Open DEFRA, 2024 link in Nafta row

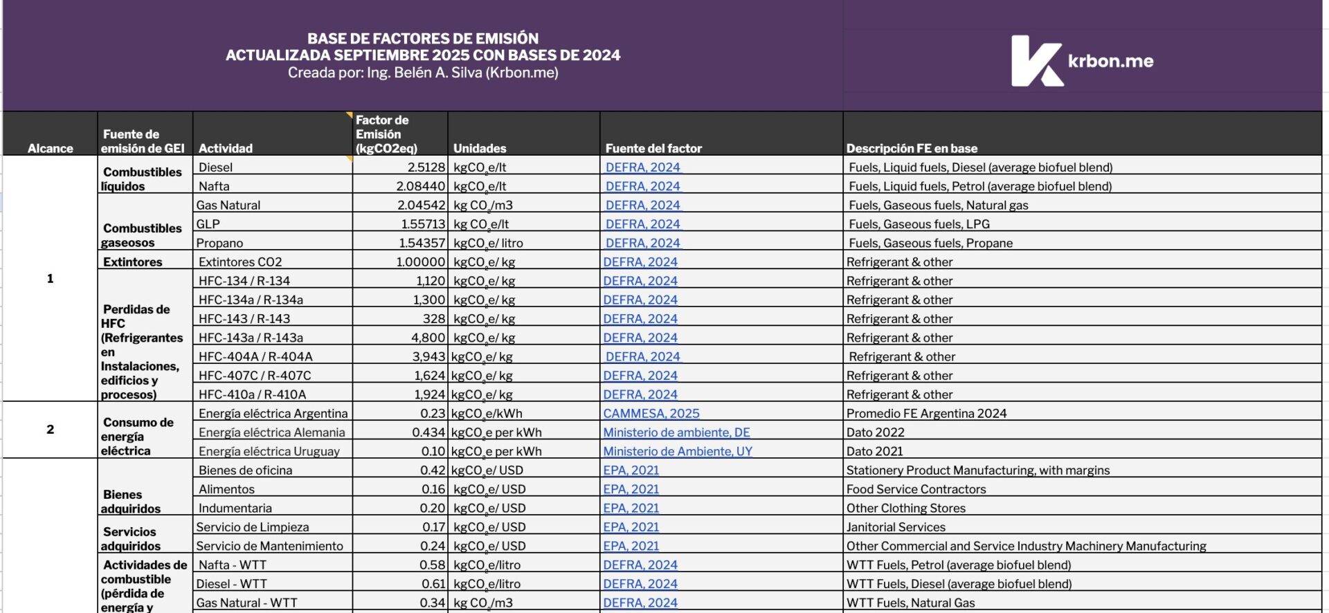click(642, 186)
